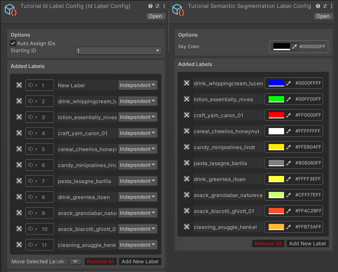
Task: Use eyedropper for lotion_essentially_nivea color
Action: [288, 99]
